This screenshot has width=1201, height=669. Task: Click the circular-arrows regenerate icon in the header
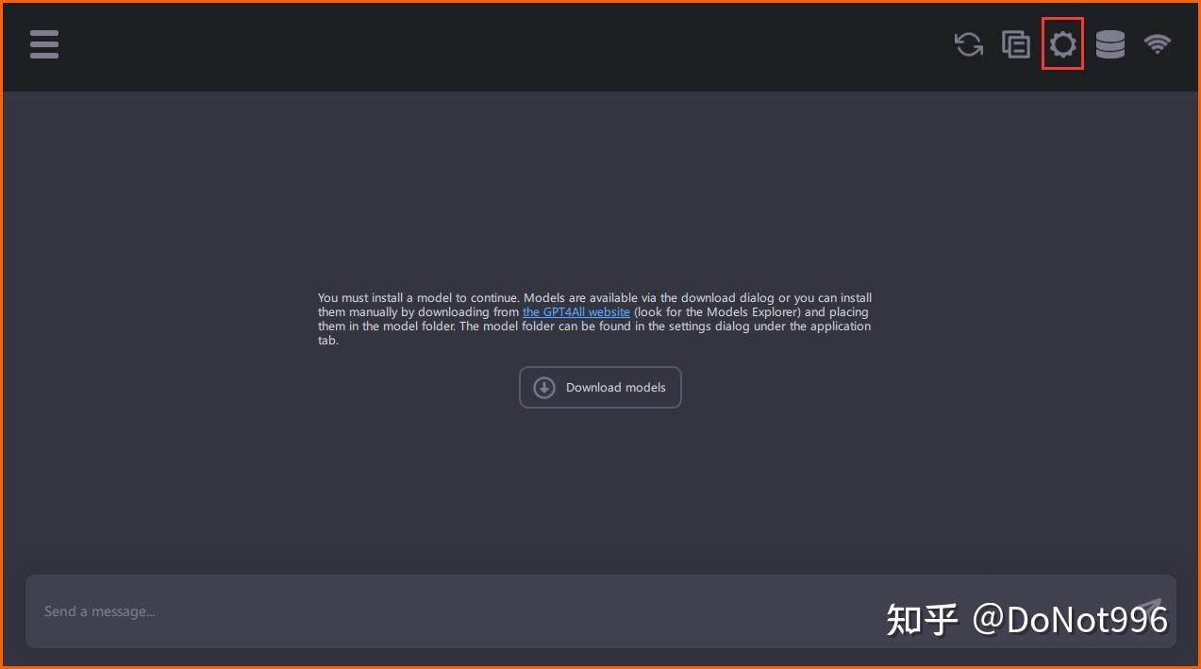(968, 44)
